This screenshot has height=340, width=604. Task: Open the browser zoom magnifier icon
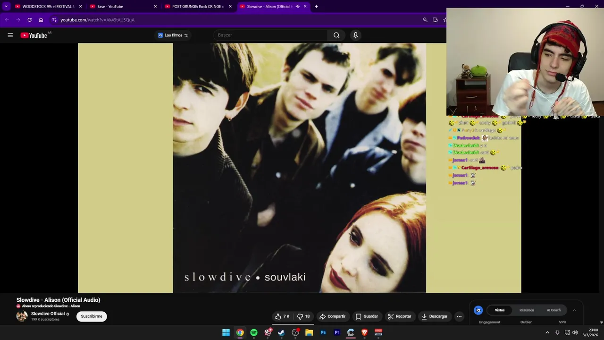point(425,20)
